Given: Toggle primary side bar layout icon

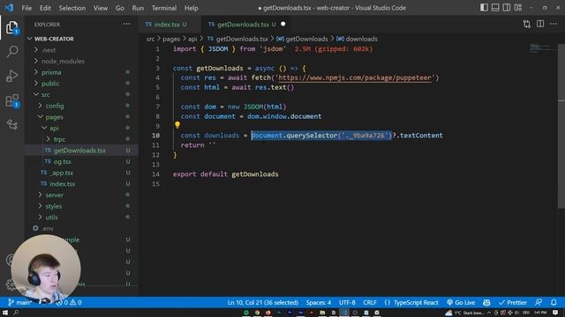Looking at the screenshot, I should click(484, 8).
